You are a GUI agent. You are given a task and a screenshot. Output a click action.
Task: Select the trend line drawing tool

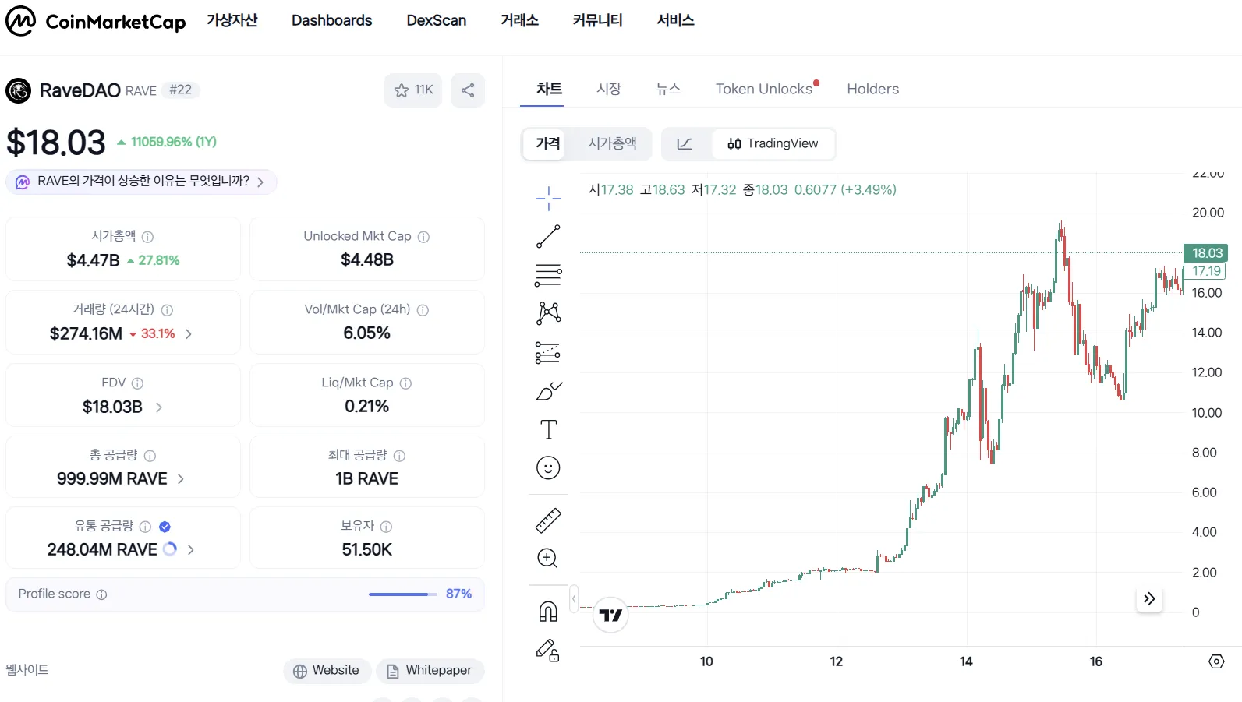click(548, 237)
